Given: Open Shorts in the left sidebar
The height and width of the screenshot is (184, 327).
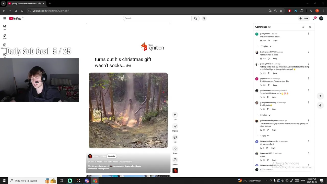Looking at the screenshot, I should [5, 37].
